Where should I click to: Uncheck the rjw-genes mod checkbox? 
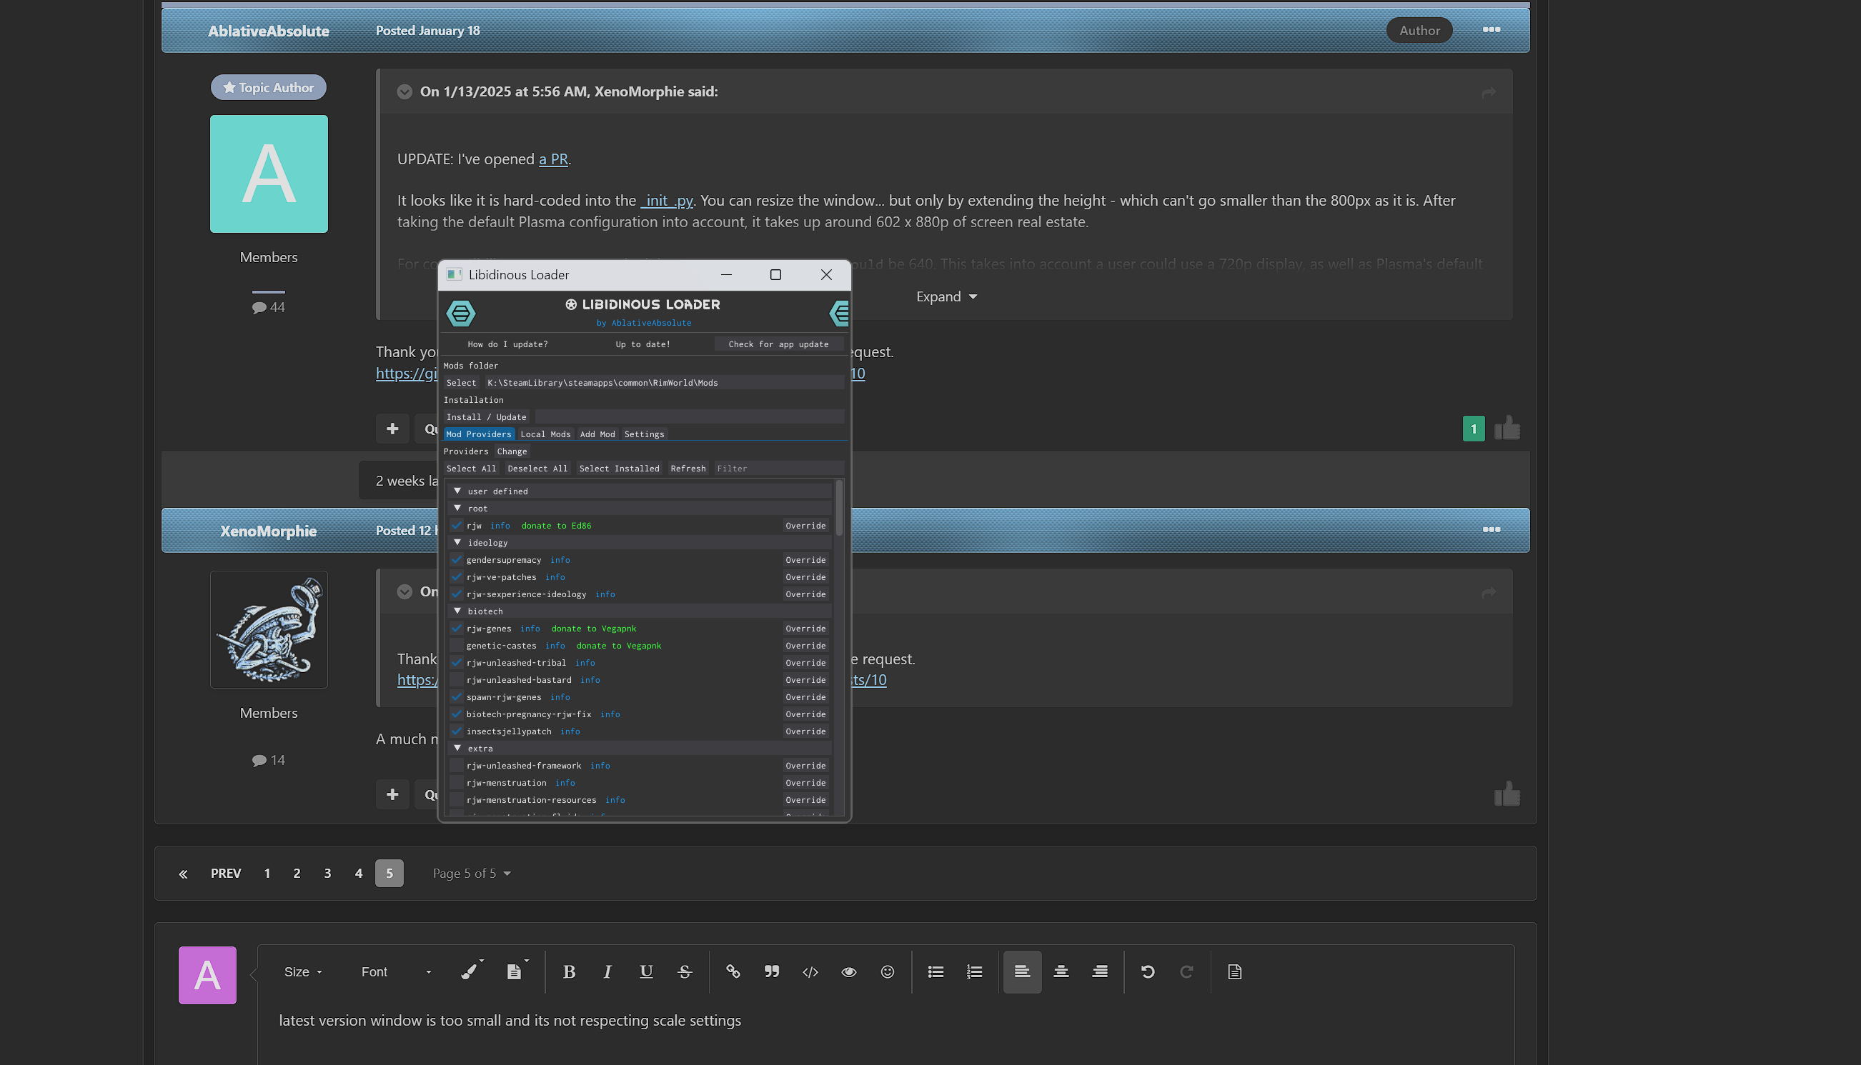point(456,628)
